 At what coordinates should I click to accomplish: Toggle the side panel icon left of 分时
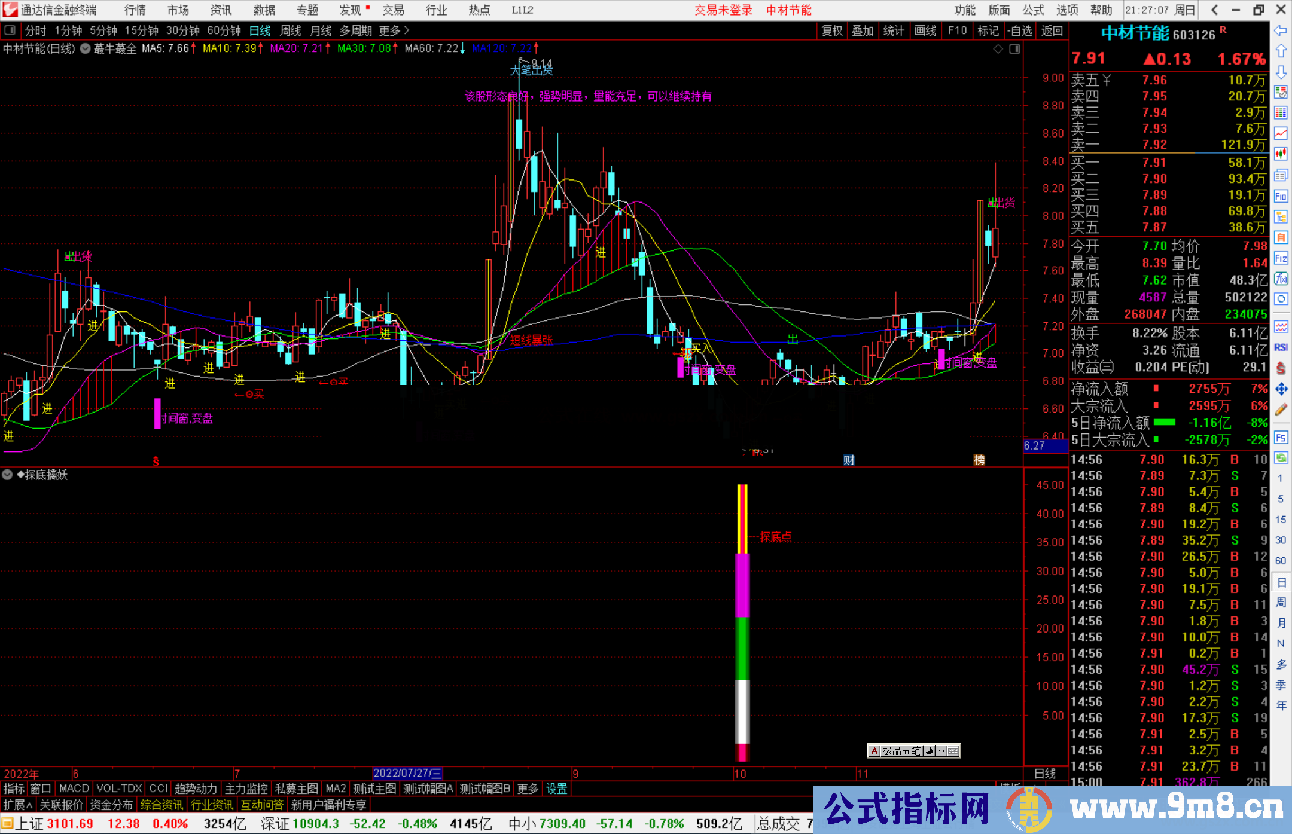pyautogui.click(x=10, y=30)
